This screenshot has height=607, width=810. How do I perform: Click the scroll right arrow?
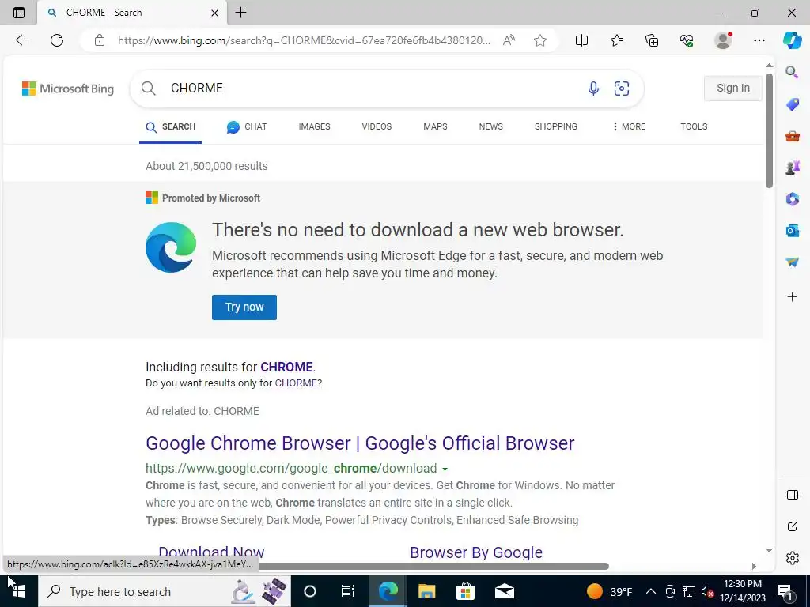coord(754,566)
